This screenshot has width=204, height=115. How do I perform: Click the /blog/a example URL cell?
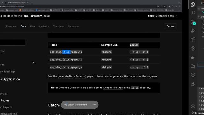(x=106, y=52)
